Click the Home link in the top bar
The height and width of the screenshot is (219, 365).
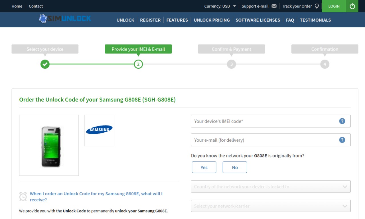17,6
